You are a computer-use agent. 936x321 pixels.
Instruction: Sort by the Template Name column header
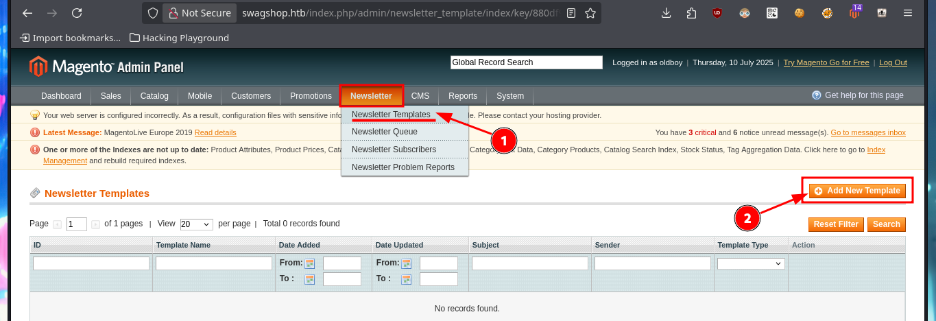[183, 245]
